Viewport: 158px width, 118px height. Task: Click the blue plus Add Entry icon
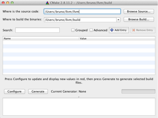(x=112, y=30)
